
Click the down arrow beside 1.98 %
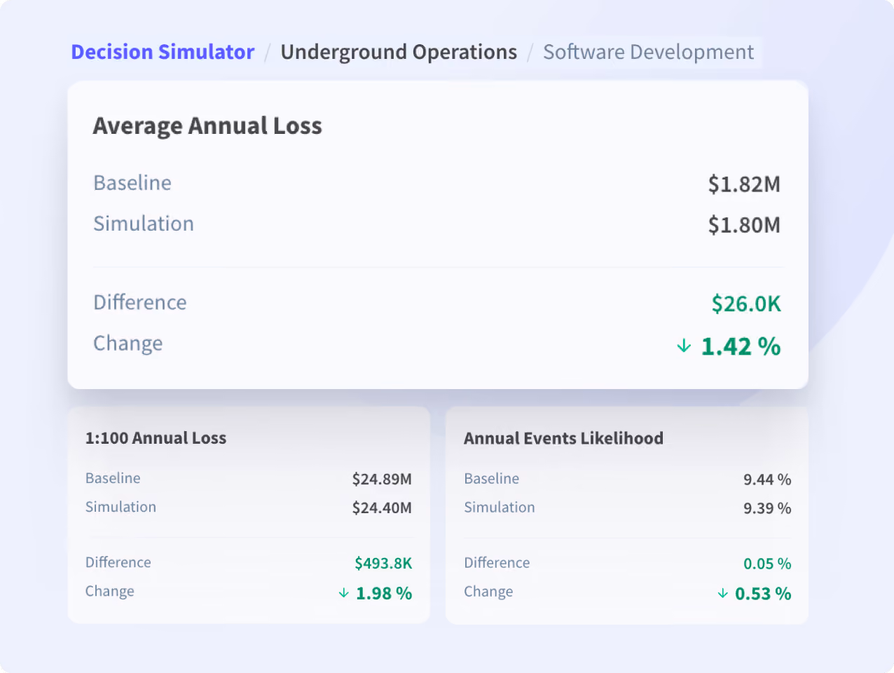point(343,593)
